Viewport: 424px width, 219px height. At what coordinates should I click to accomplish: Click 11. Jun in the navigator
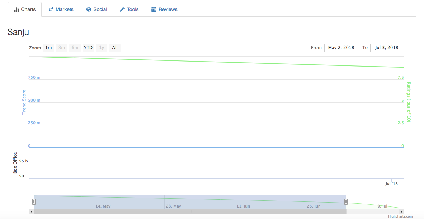click(243, 206)
